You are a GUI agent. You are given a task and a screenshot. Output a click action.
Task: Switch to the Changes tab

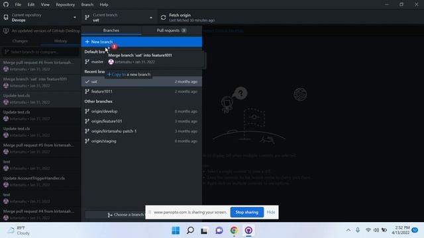pos(21,41)
